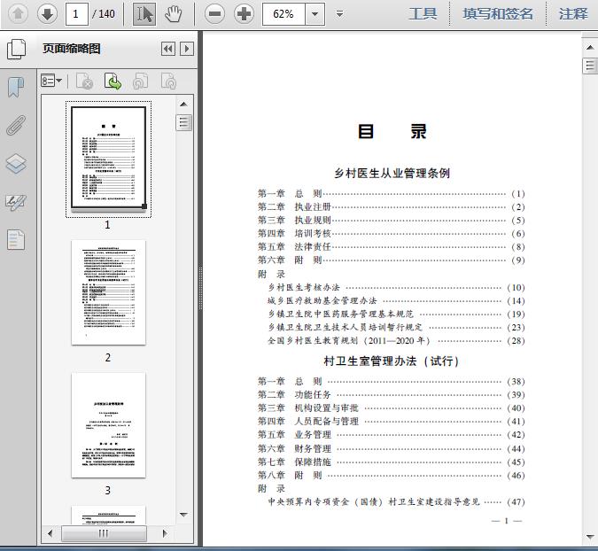Click the 第三章 机构设置与审批 entry
This screenshot has height=551, width=598.
[392, 408]
